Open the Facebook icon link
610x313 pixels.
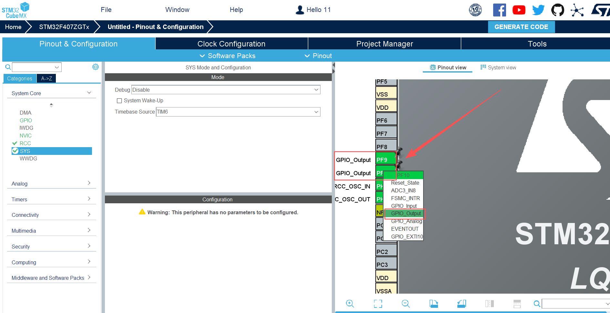tap(499, 10)
